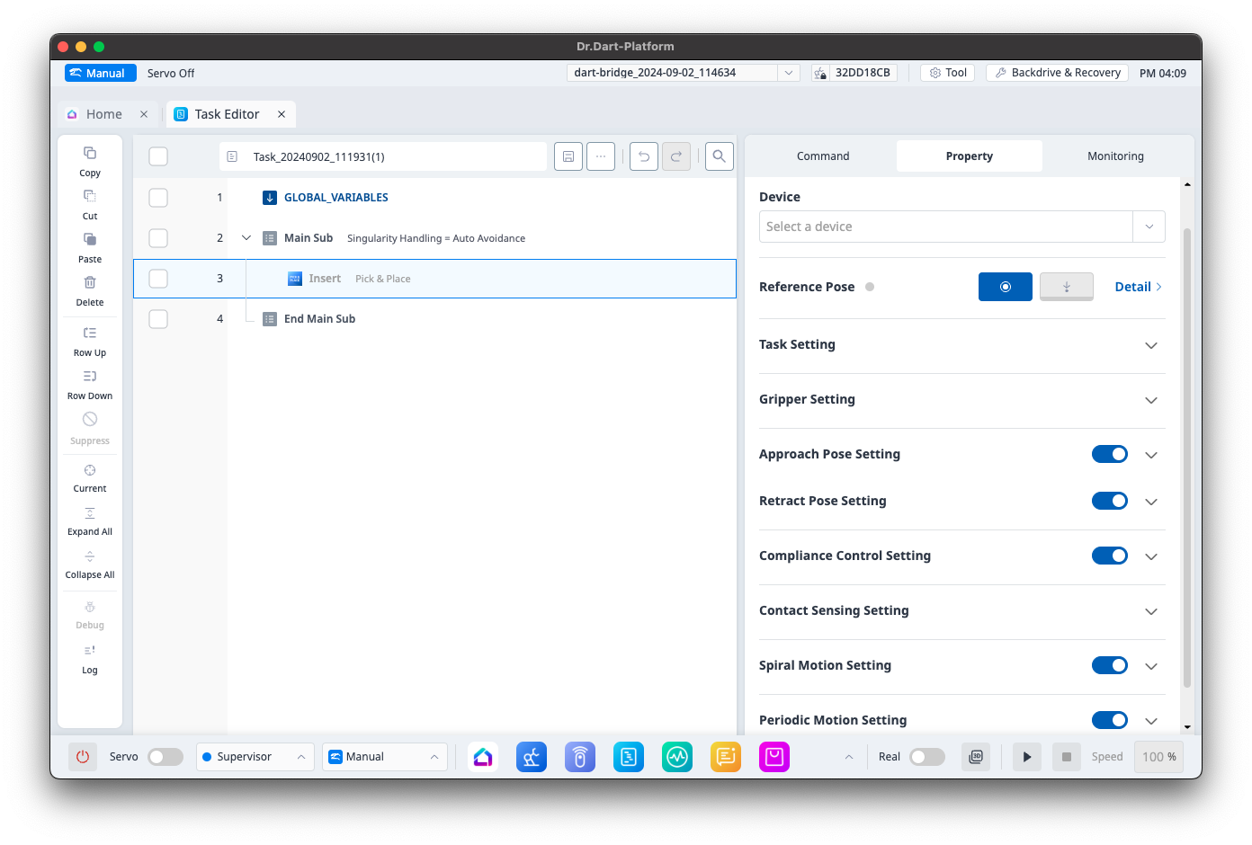Expand the Task Setting section
The image size is (1252, 845).
pyautogui.click(x=1150, y=345)
